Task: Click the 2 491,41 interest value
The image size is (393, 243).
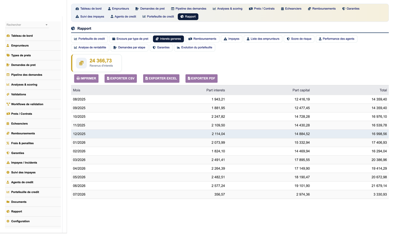Action: tap(218, 160)
